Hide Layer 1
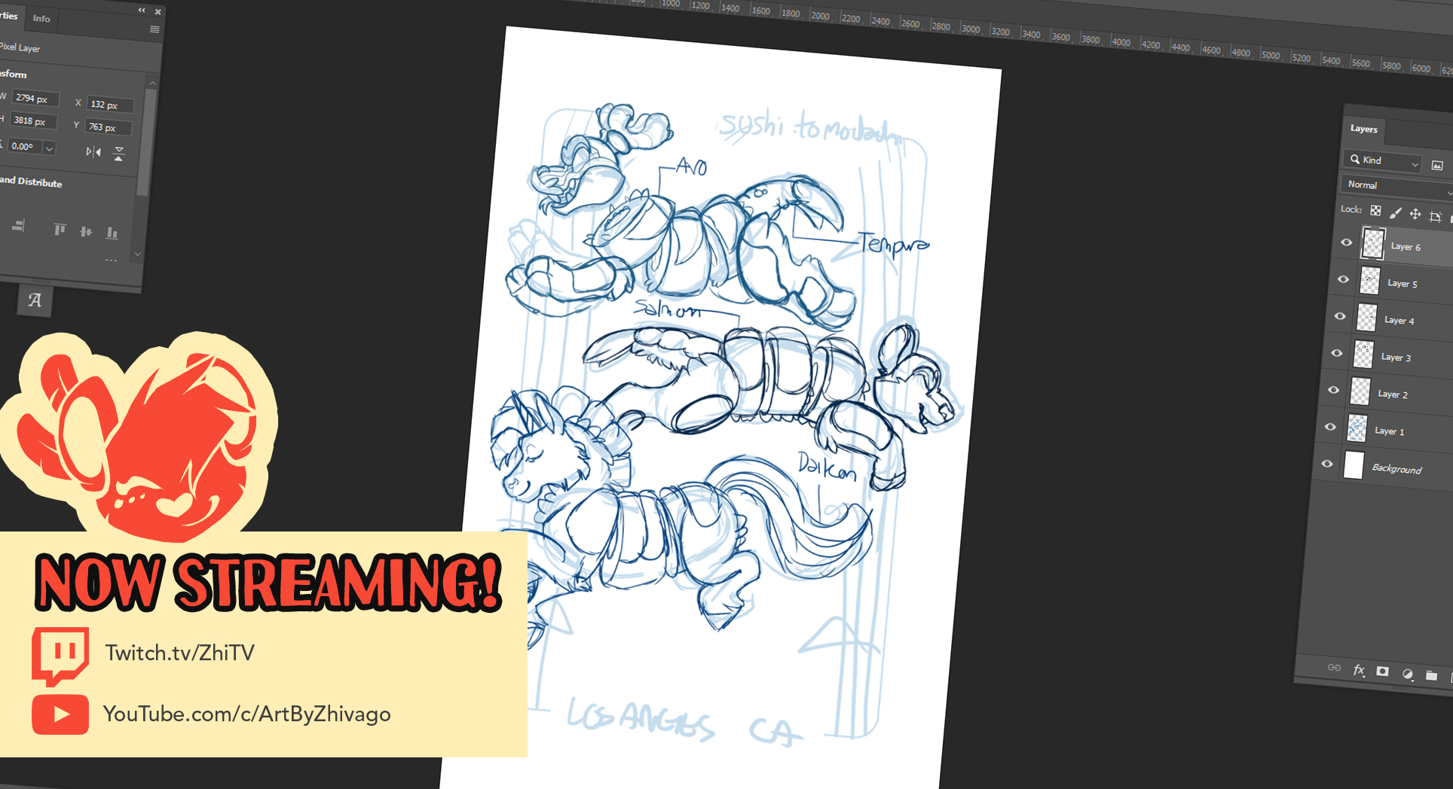This screenshot has width=1453, height=789. [x=1330, y=427]
